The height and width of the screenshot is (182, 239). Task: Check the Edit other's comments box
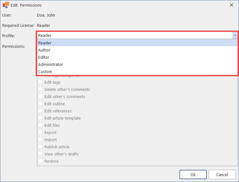pyautogui.click(x=41, y=97)
